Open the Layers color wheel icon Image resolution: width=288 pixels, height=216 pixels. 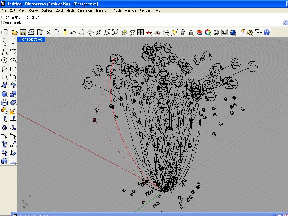click(208, 32)
